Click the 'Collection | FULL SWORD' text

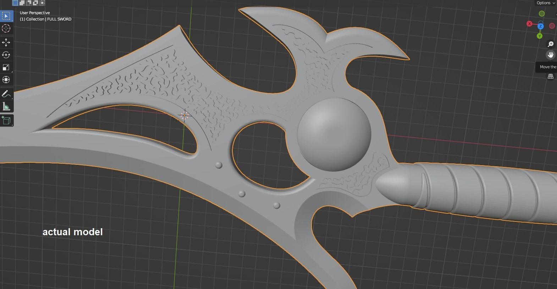coord(49,19)
